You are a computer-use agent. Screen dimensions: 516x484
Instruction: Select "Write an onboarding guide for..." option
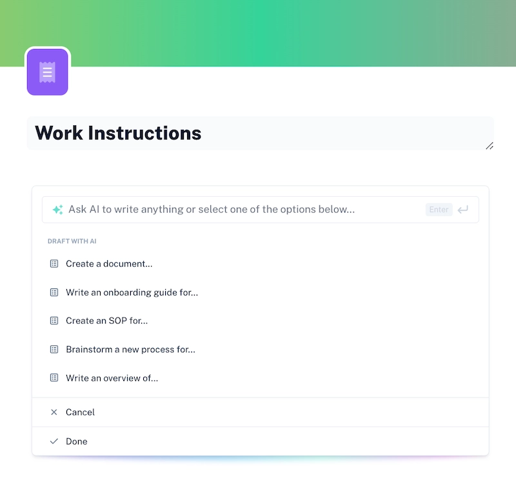(132, 292)
